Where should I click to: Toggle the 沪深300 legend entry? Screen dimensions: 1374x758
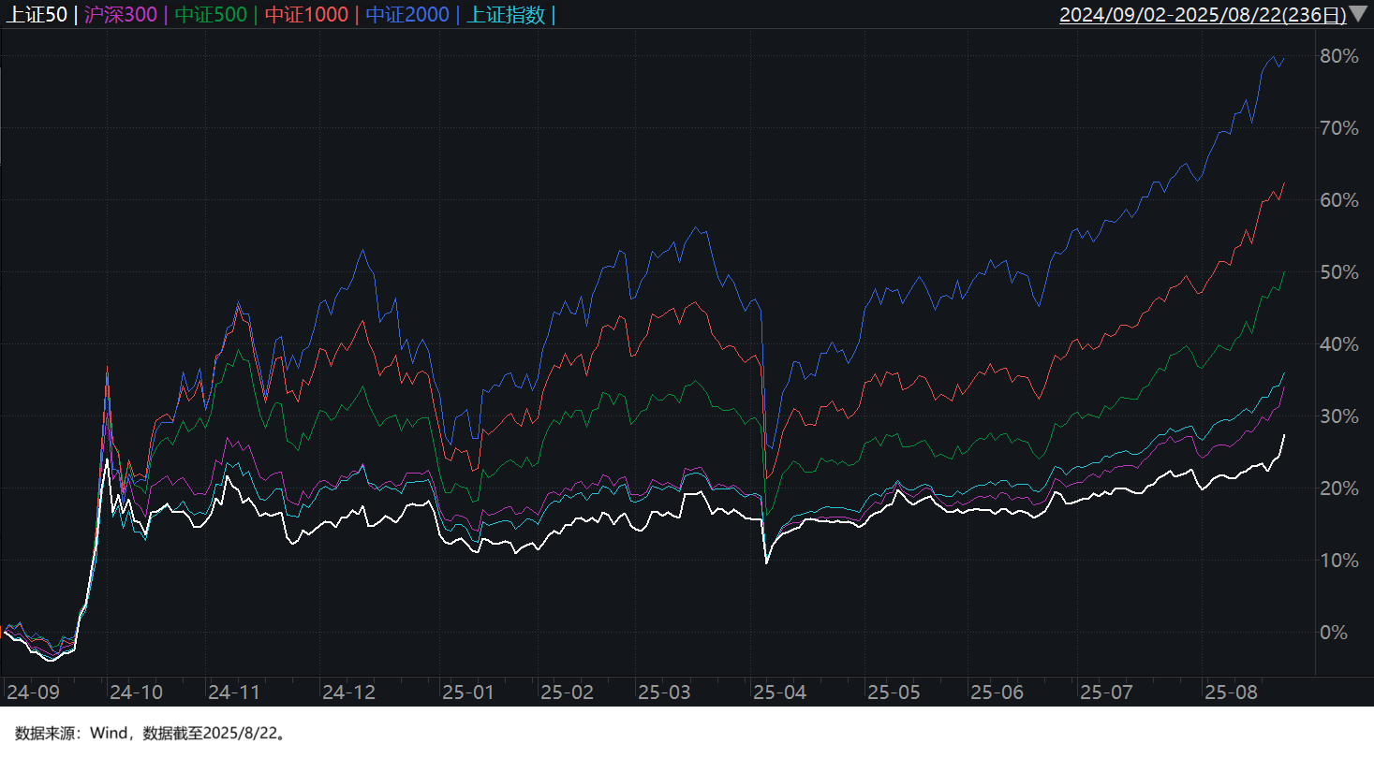[x=122, y=15]
